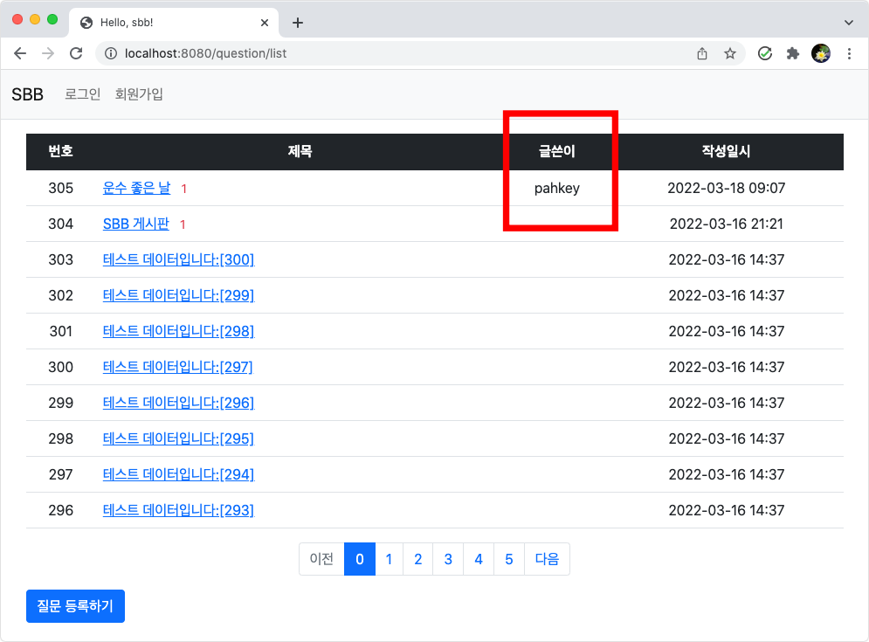Screen dimensions: 869x642
Task: Open the Extensions puzzle icon
Action: tap(793, 53)
